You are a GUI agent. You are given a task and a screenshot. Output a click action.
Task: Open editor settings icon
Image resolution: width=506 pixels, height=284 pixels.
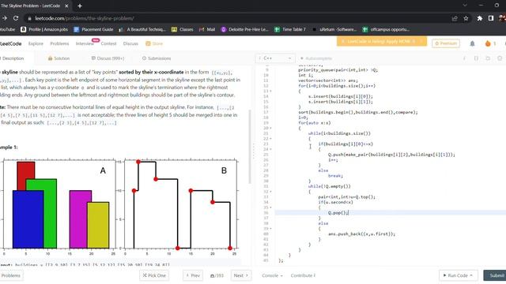(x=500, y=58)
